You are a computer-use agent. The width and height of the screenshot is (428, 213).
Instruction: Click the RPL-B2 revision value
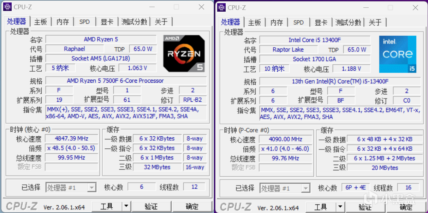click(x=193, y=100)
